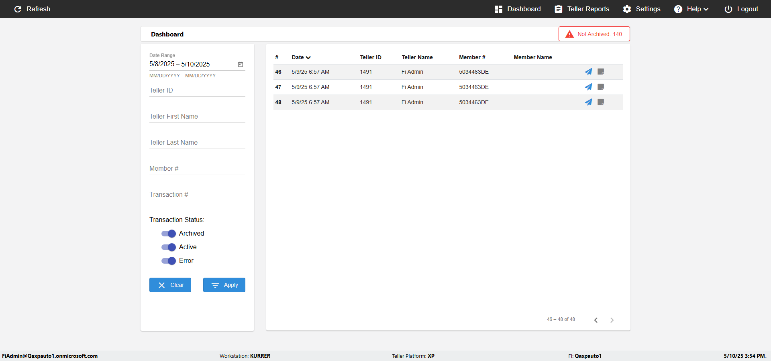Click send paper-plane icon for row 48
The height and width of the screenshot is (361, 771).
pos(588,102)
